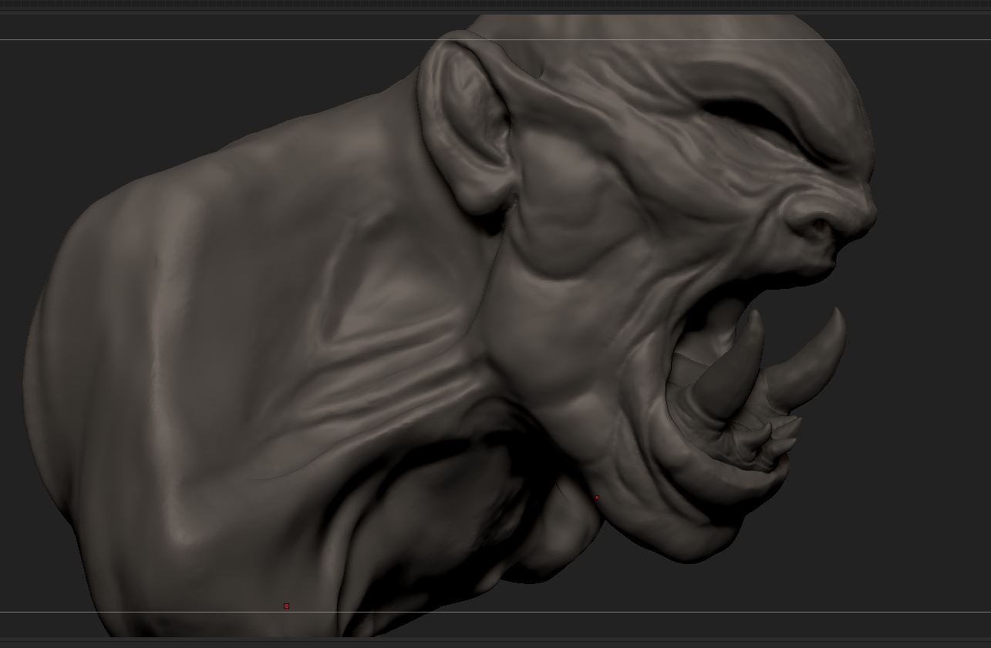Image resolution: width=991 pixels, height=648 pixels.
Task: Click the creature's ear
Action: pos(465,123)
